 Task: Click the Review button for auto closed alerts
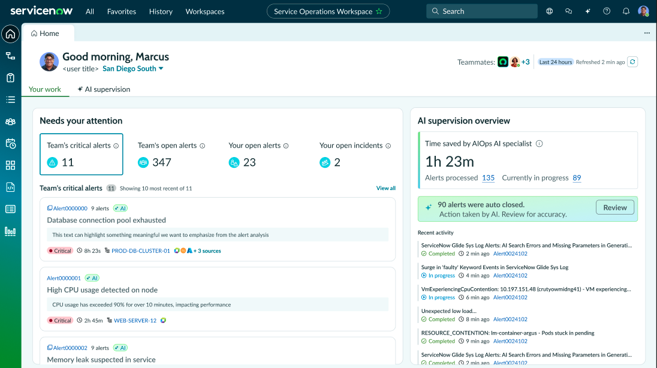coord(614,207)
